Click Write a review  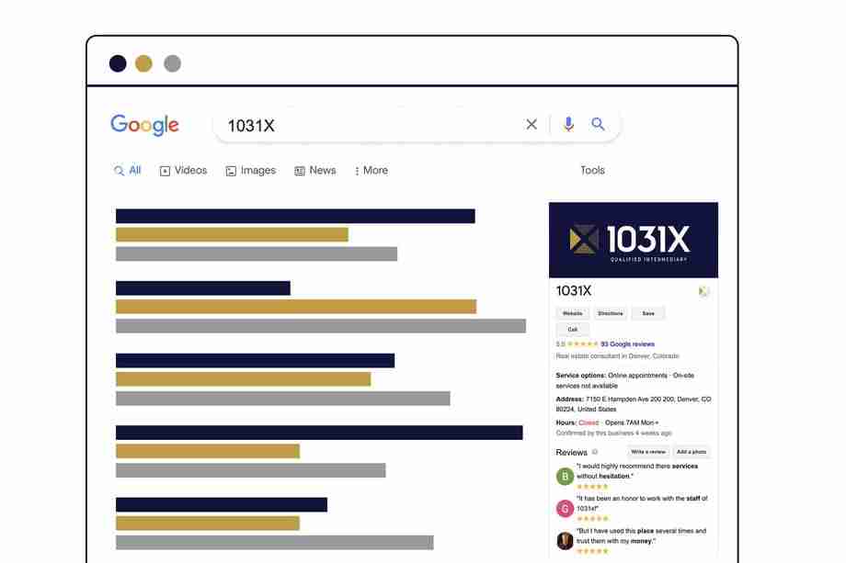tap(648, 452)
